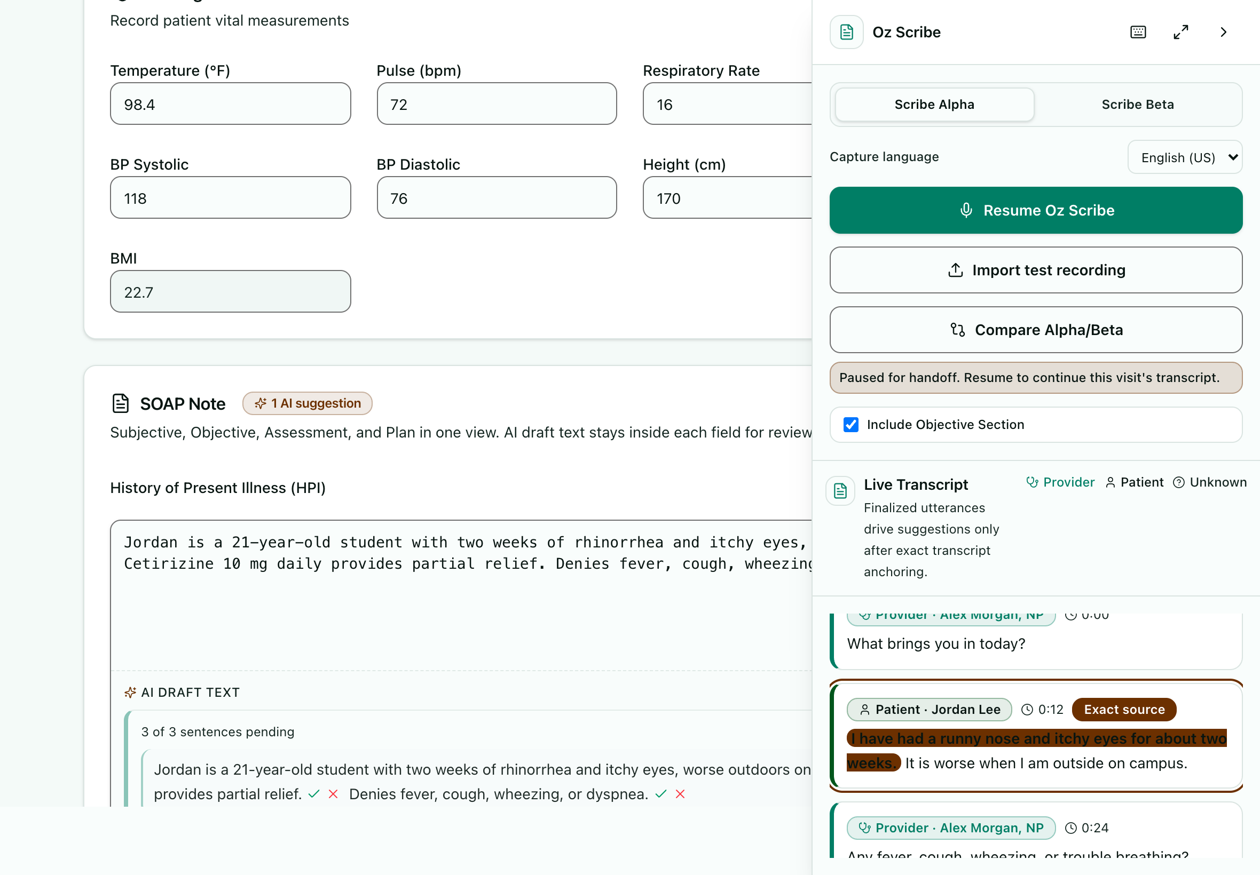
Task: Switch to the Scribe Beta tab
Action: coord(1138,105)
